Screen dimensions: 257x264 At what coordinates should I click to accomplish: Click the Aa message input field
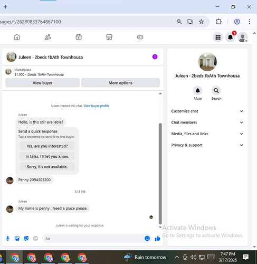coord(93,239)
